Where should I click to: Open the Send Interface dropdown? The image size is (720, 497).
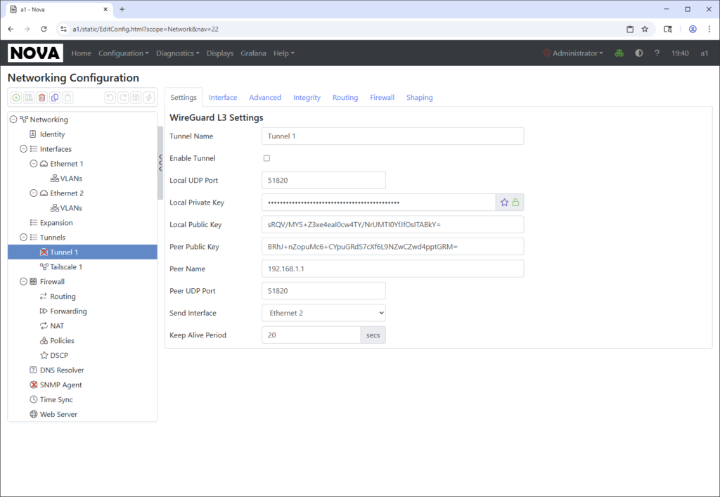(323, 313)
